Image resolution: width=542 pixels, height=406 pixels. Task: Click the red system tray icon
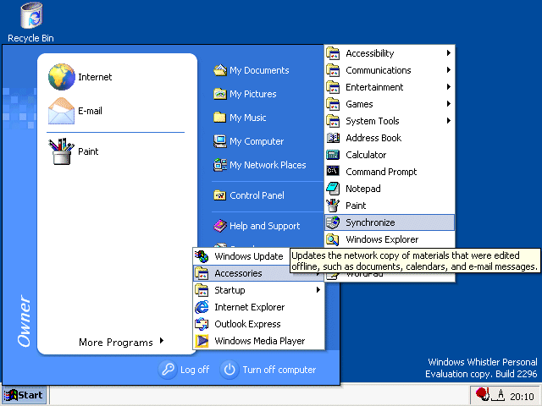(x=482, y=394)
